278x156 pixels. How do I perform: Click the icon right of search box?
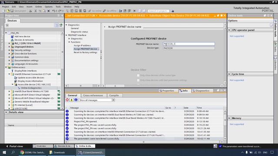click(x=173, y=11)
